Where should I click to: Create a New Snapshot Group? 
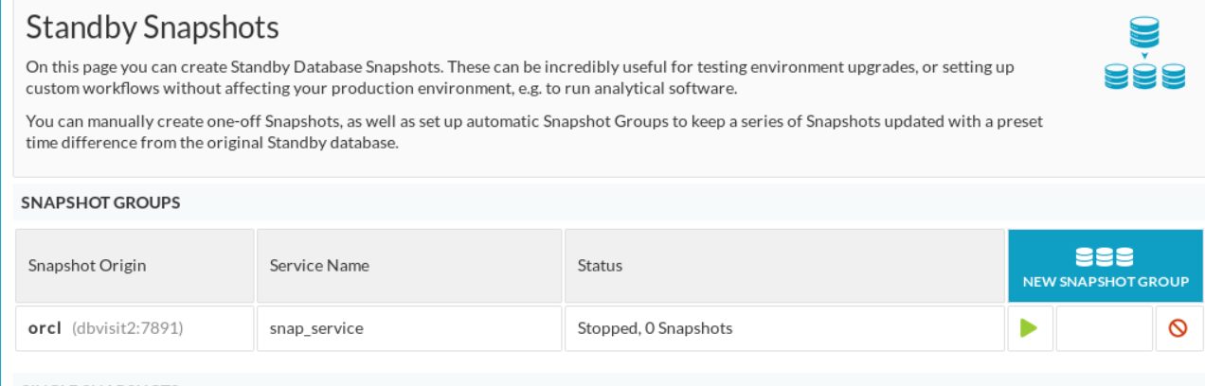coord(1106,266)
